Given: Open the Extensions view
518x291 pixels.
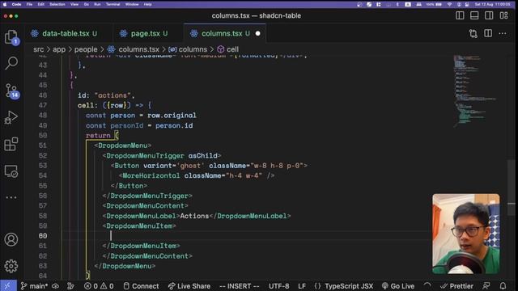Looking at the screenshot, I should tap(11, 144).
